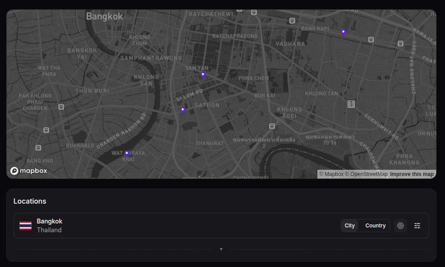Click the transit station icon near Bang Kho

point(38,148)
